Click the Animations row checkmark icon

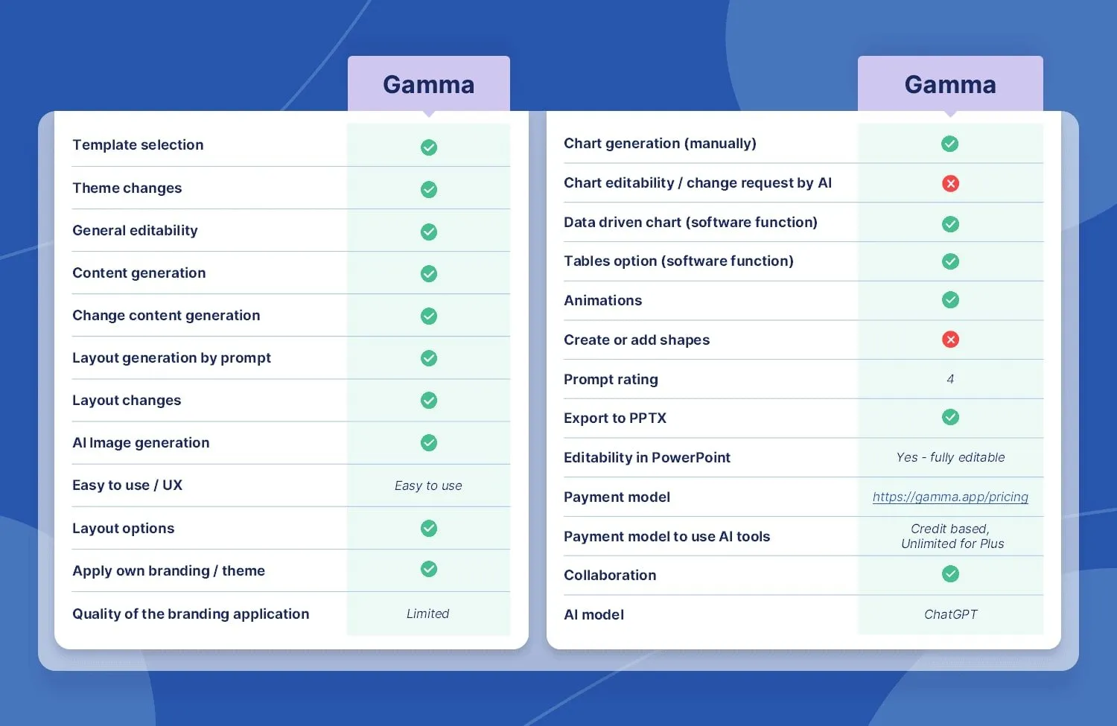(x=950, y=300)
